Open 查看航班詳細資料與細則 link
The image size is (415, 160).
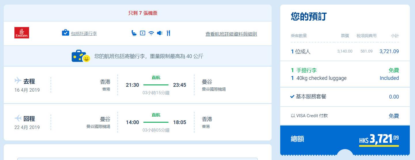(x=231, y=34)
